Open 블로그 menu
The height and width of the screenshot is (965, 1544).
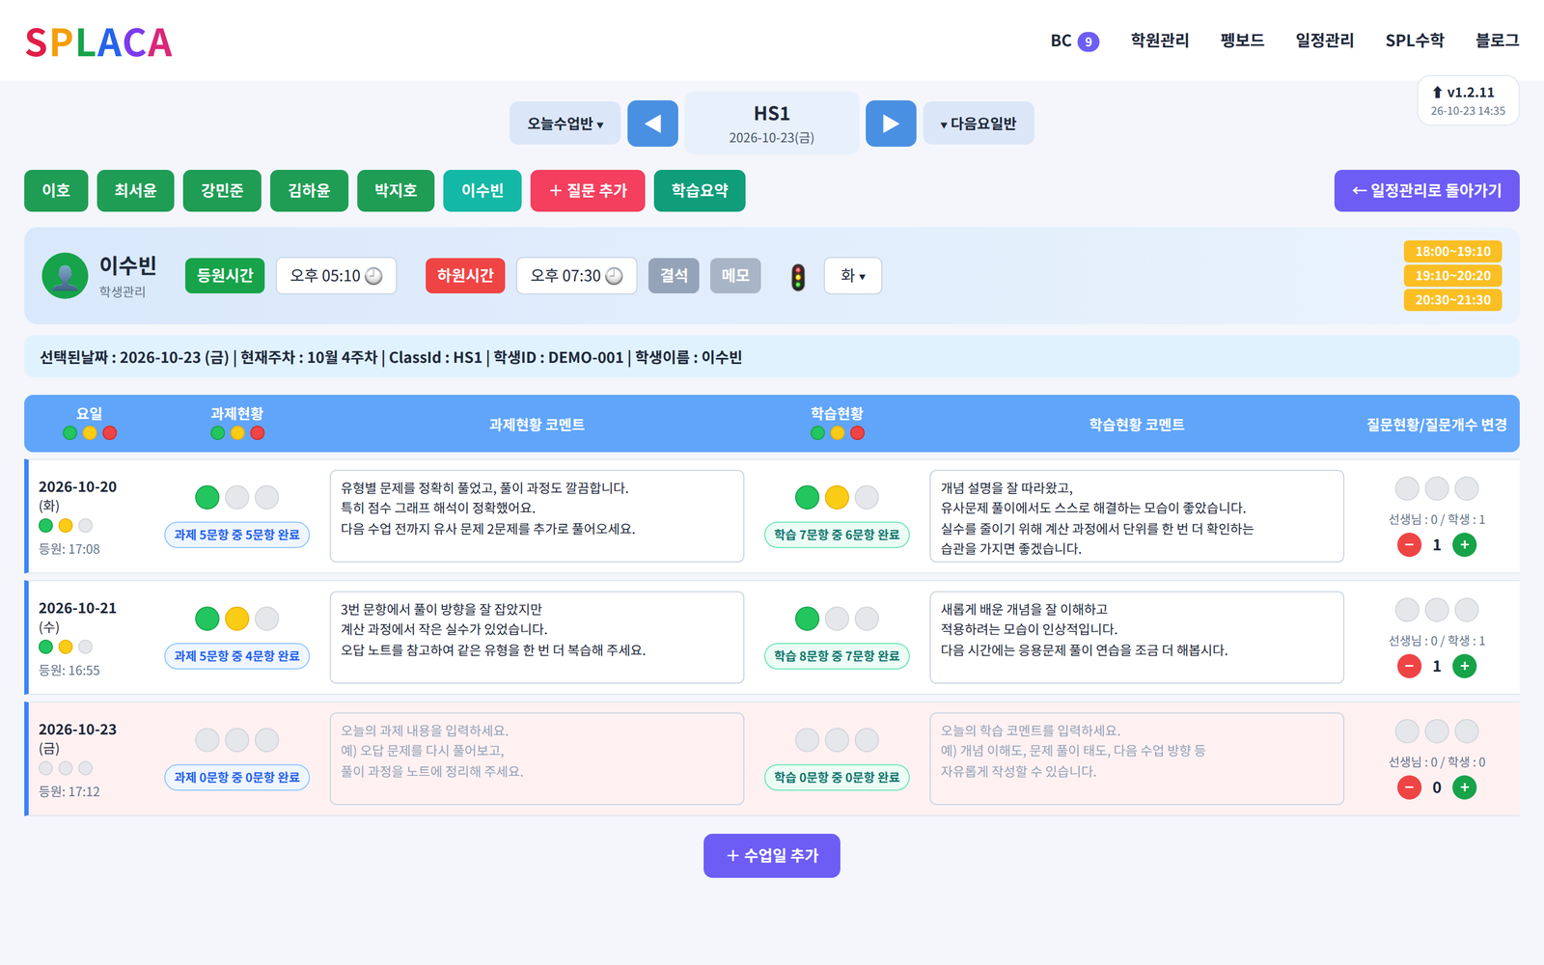tap(1497, 41)
